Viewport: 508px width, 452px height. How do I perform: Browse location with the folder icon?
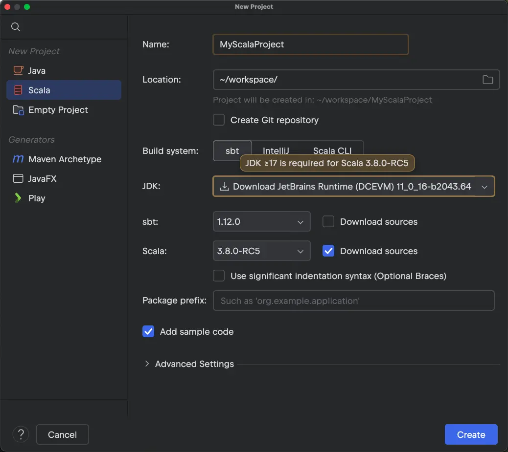tap(487, 80)
